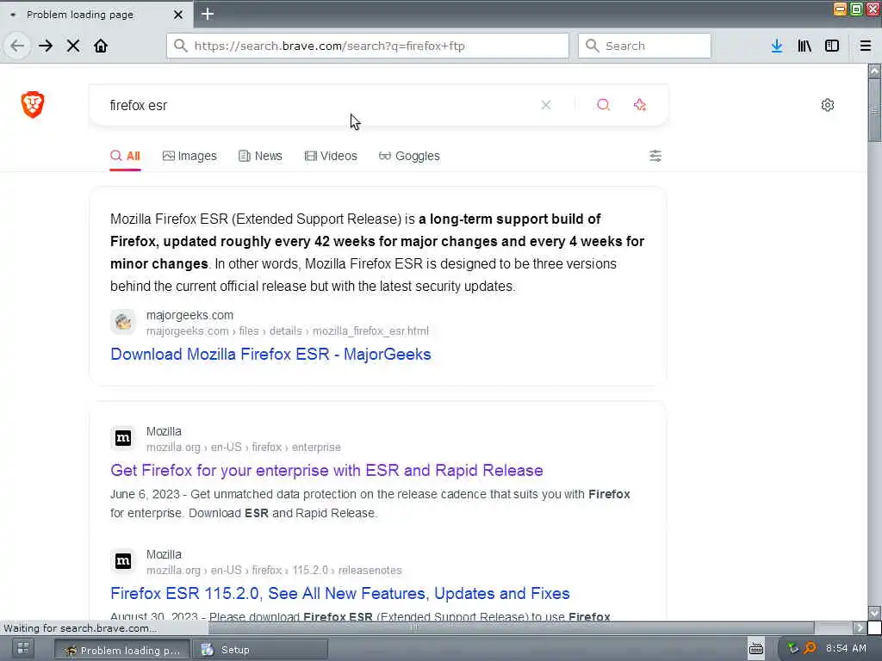This screenshot has height=661, width=882.
Task: Click Mozilla favicon beside releasenotes result
Action: [123, 561]
